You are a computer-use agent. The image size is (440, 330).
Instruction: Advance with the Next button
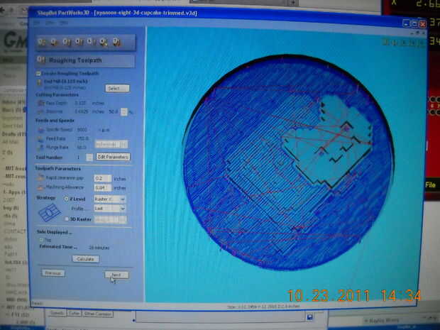[x=116, y=275]
